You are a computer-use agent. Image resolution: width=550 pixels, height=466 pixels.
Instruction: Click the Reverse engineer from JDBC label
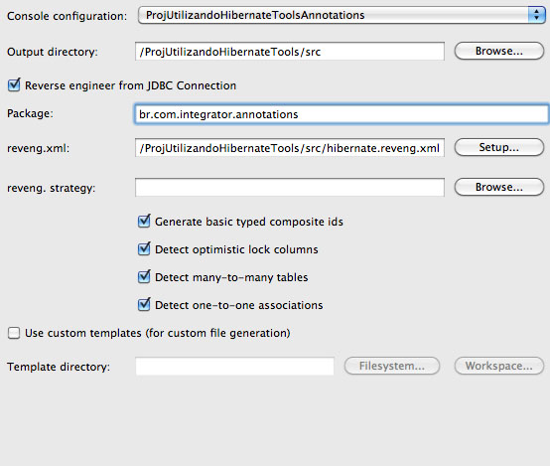coord(130,85)
